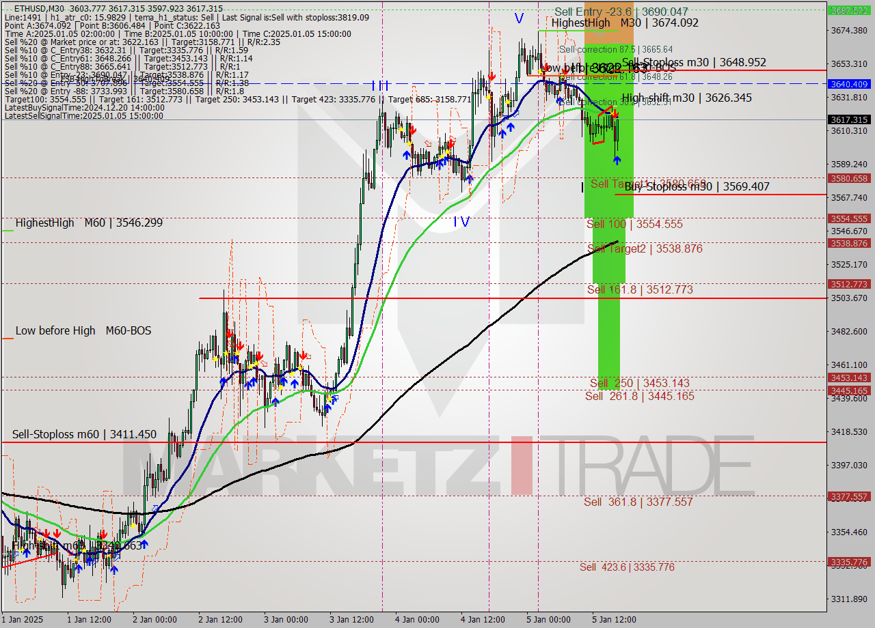Click the red 3554.555 axis tag
This screenshot has width=875, height=628.
tap(849, 218)
